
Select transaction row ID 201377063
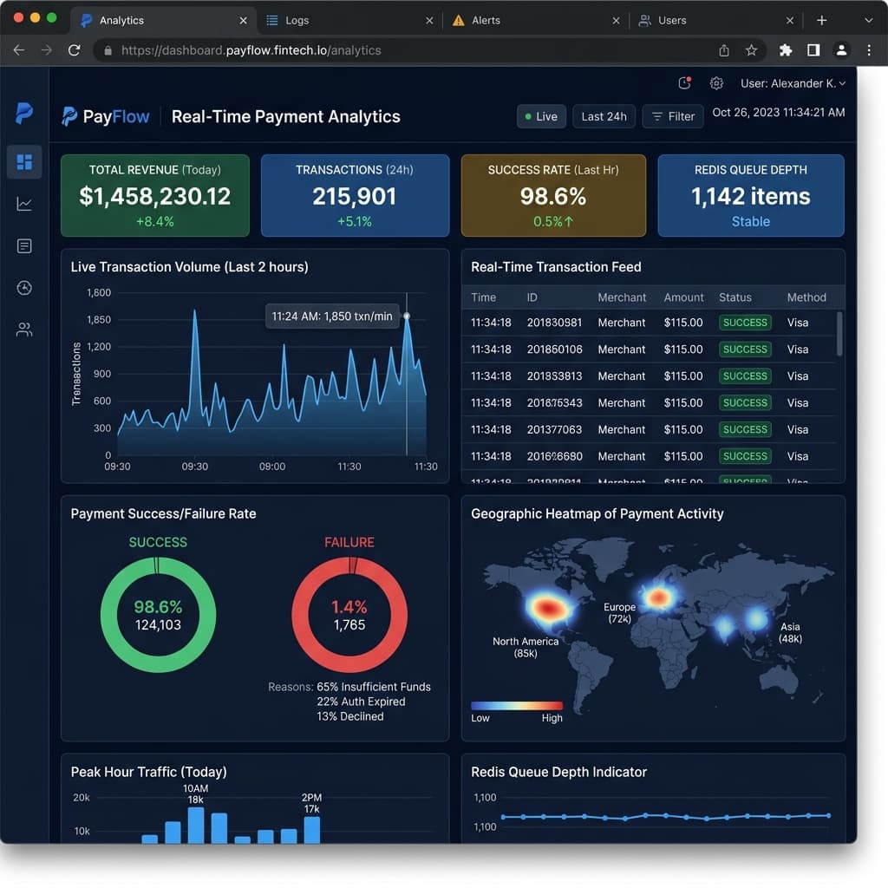click(x=649, y=430)
